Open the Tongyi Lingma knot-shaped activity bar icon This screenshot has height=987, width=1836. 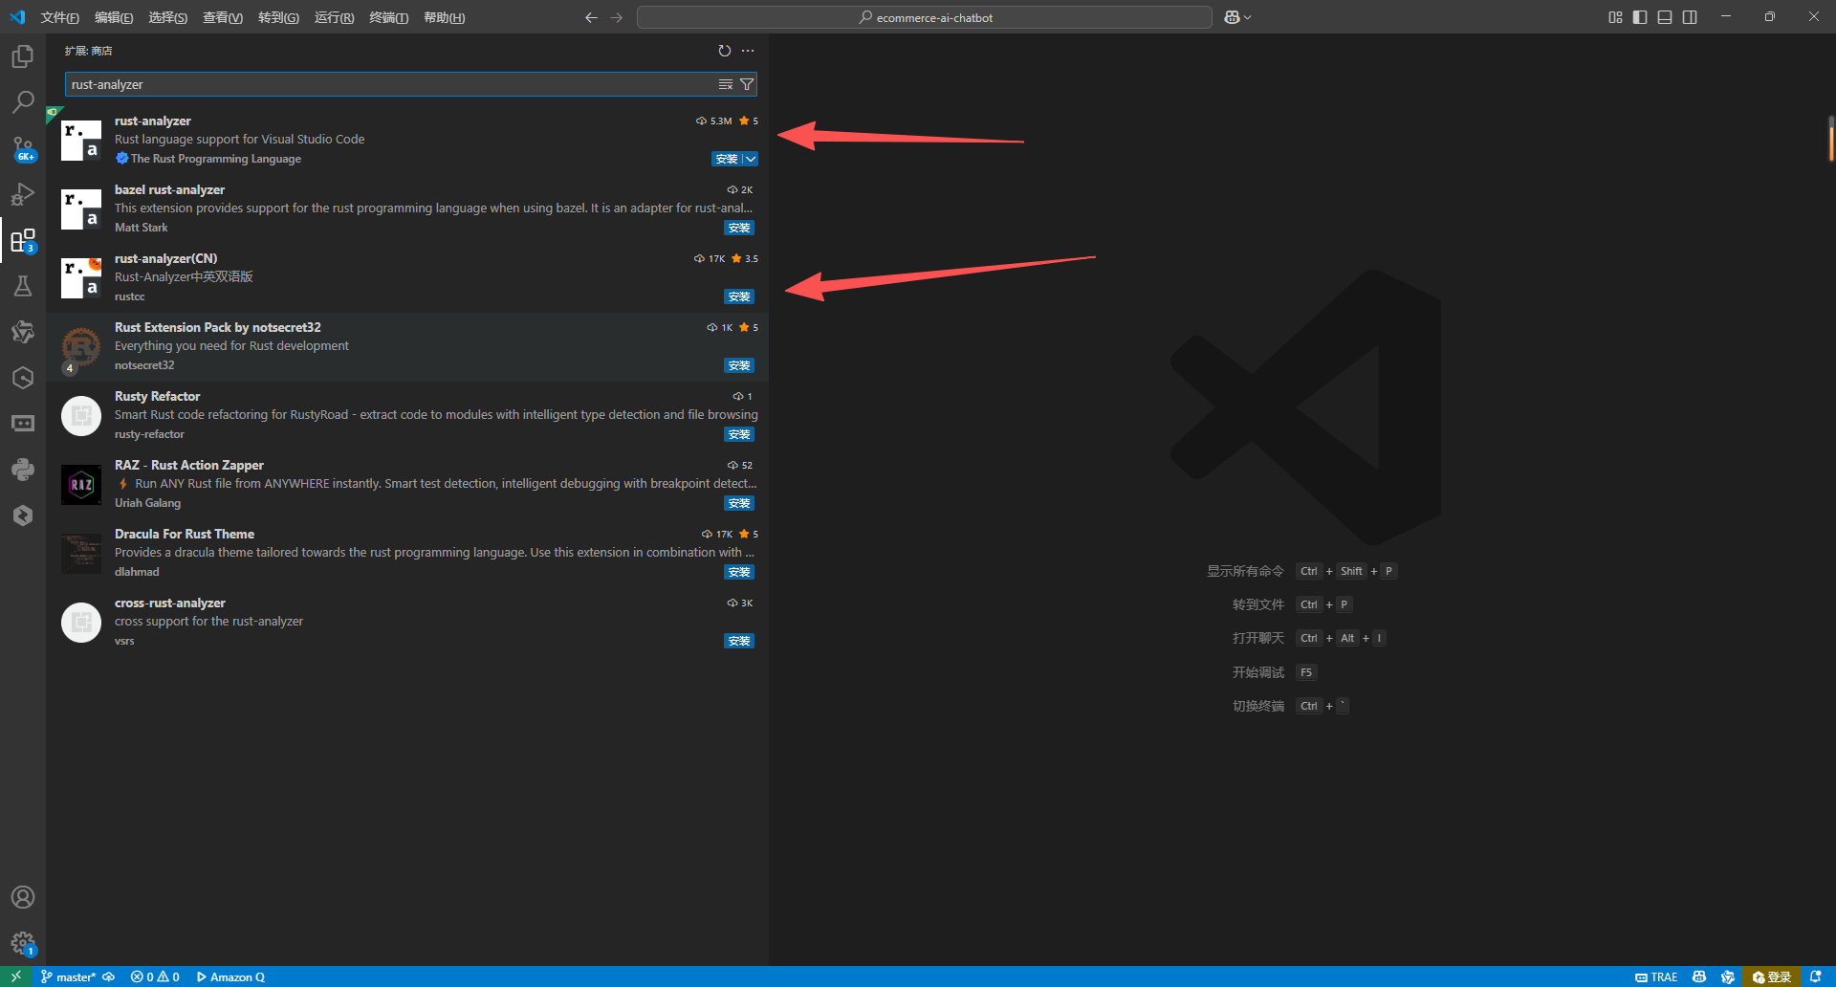click(x=23, y=332)
